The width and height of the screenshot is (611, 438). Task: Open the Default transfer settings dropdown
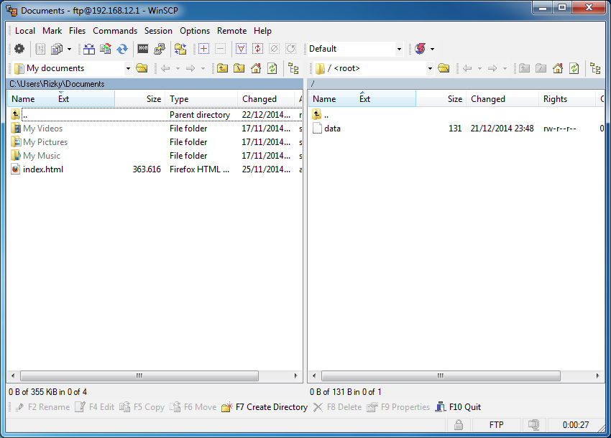[399, 49]
